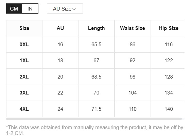
Task: Select the AU column header
Action: 60,28
